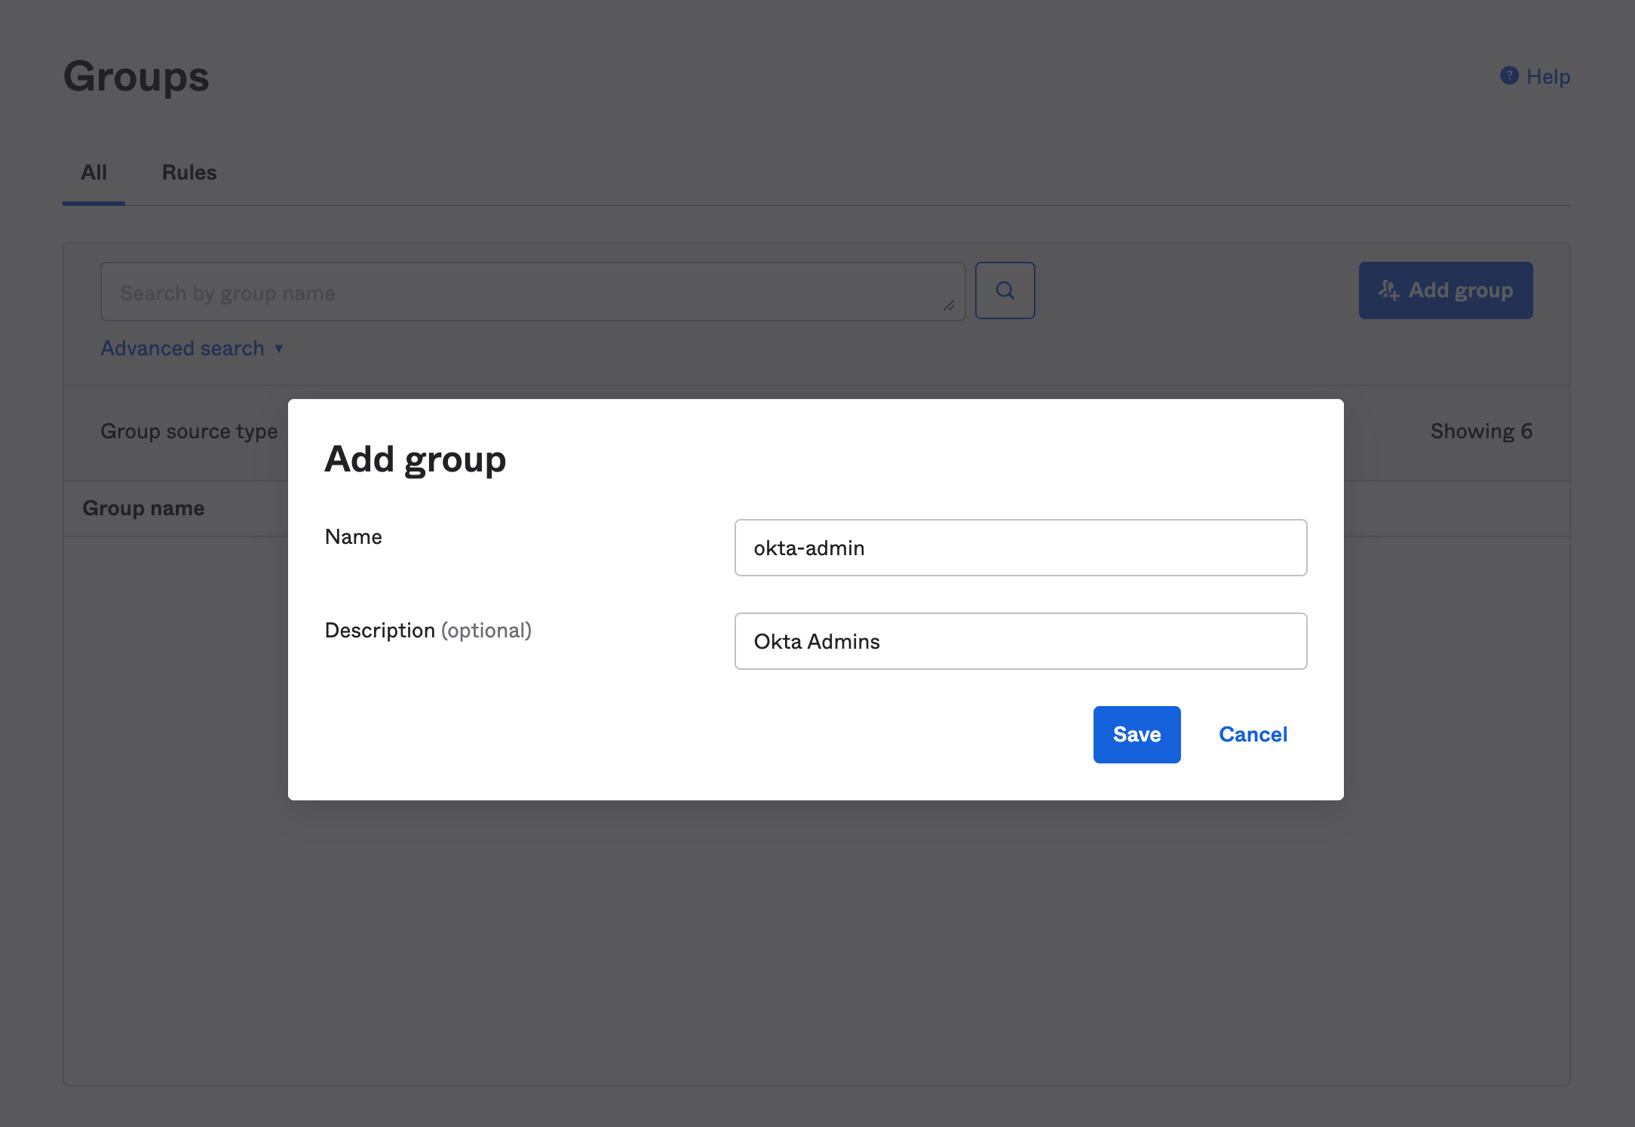
Task: Click the Advanced search dropdown arrow
Action: click(x=278, y=349)
